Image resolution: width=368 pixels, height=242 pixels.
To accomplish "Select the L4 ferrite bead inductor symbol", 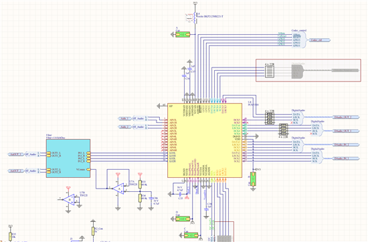I will click(x=195, y=18).
